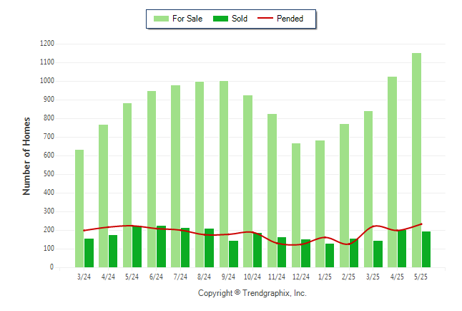Click the 3/24 x-axis label

(84, 277)
